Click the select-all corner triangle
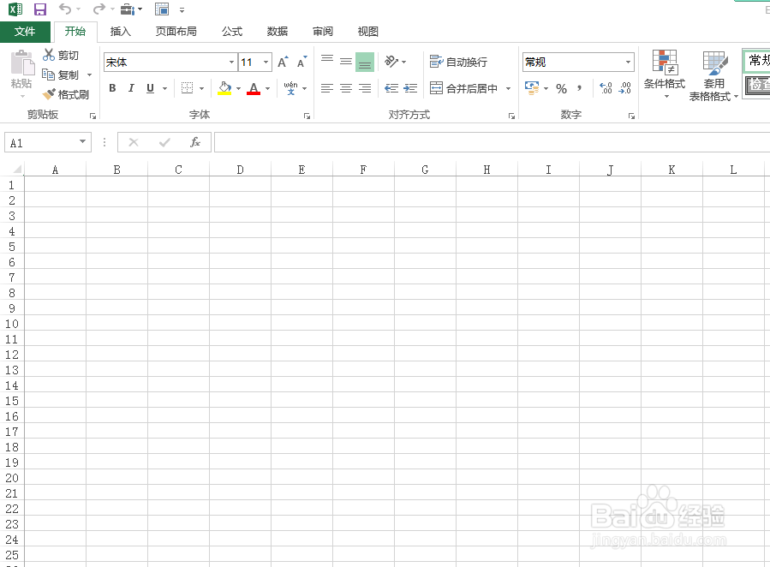The height and width of the screenshot is (567, 770). point(16,170)
